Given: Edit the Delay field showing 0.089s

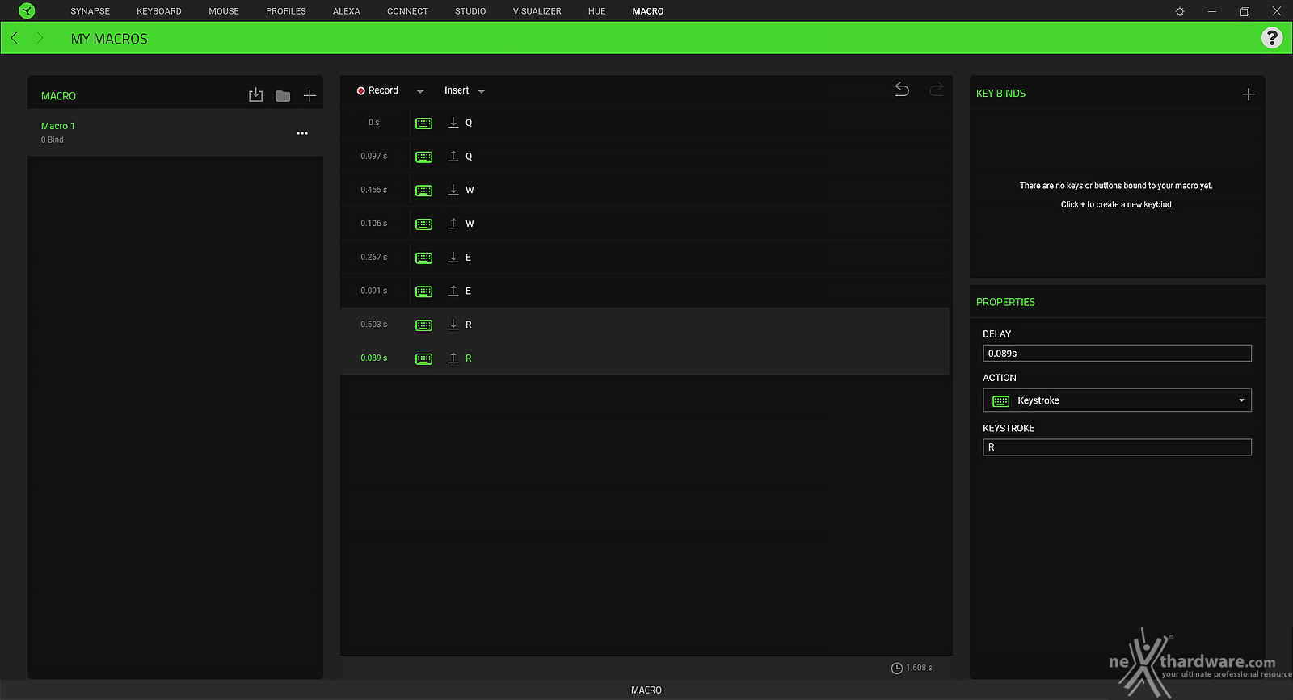Looking at the screenshot, I should (1117, 353).
